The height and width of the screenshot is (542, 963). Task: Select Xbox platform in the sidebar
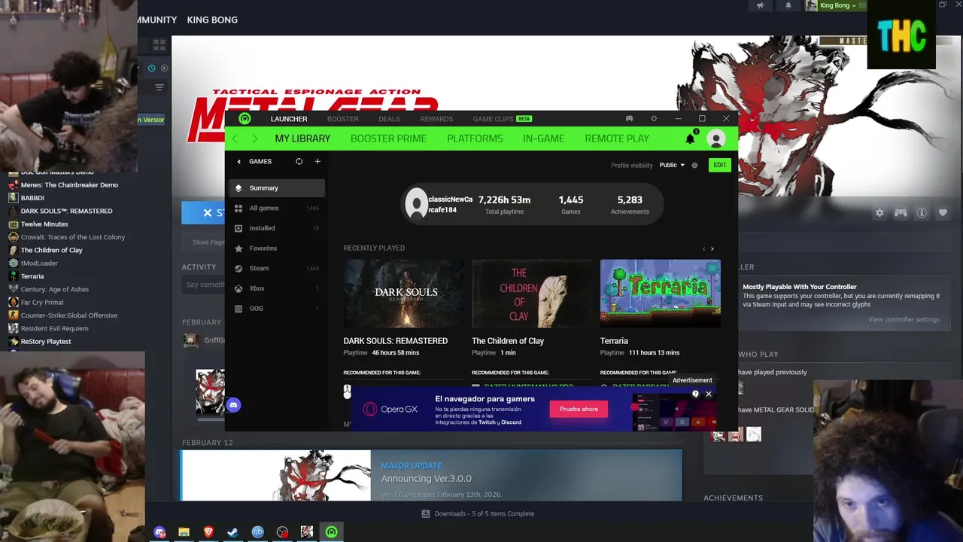click(276, 288)
